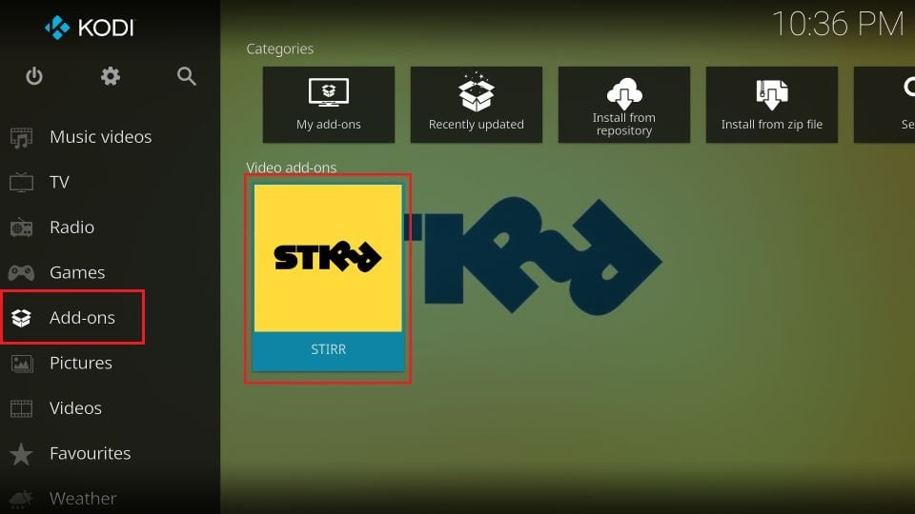Open the Radio menu item
Screen dimensions: 915x514
[71, 227]
